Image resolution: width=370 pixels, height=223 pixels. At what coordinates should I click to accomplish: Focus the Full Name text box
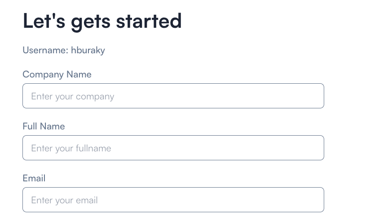[173, 148]
